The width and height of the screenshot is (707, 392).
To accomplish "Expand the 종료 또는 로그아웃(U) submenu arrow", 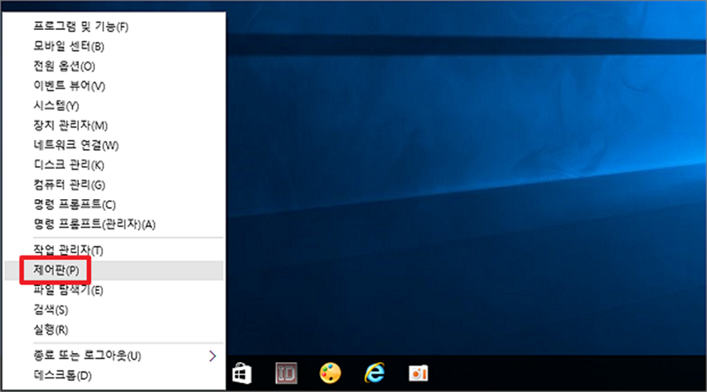I will (x=212, y=356).
